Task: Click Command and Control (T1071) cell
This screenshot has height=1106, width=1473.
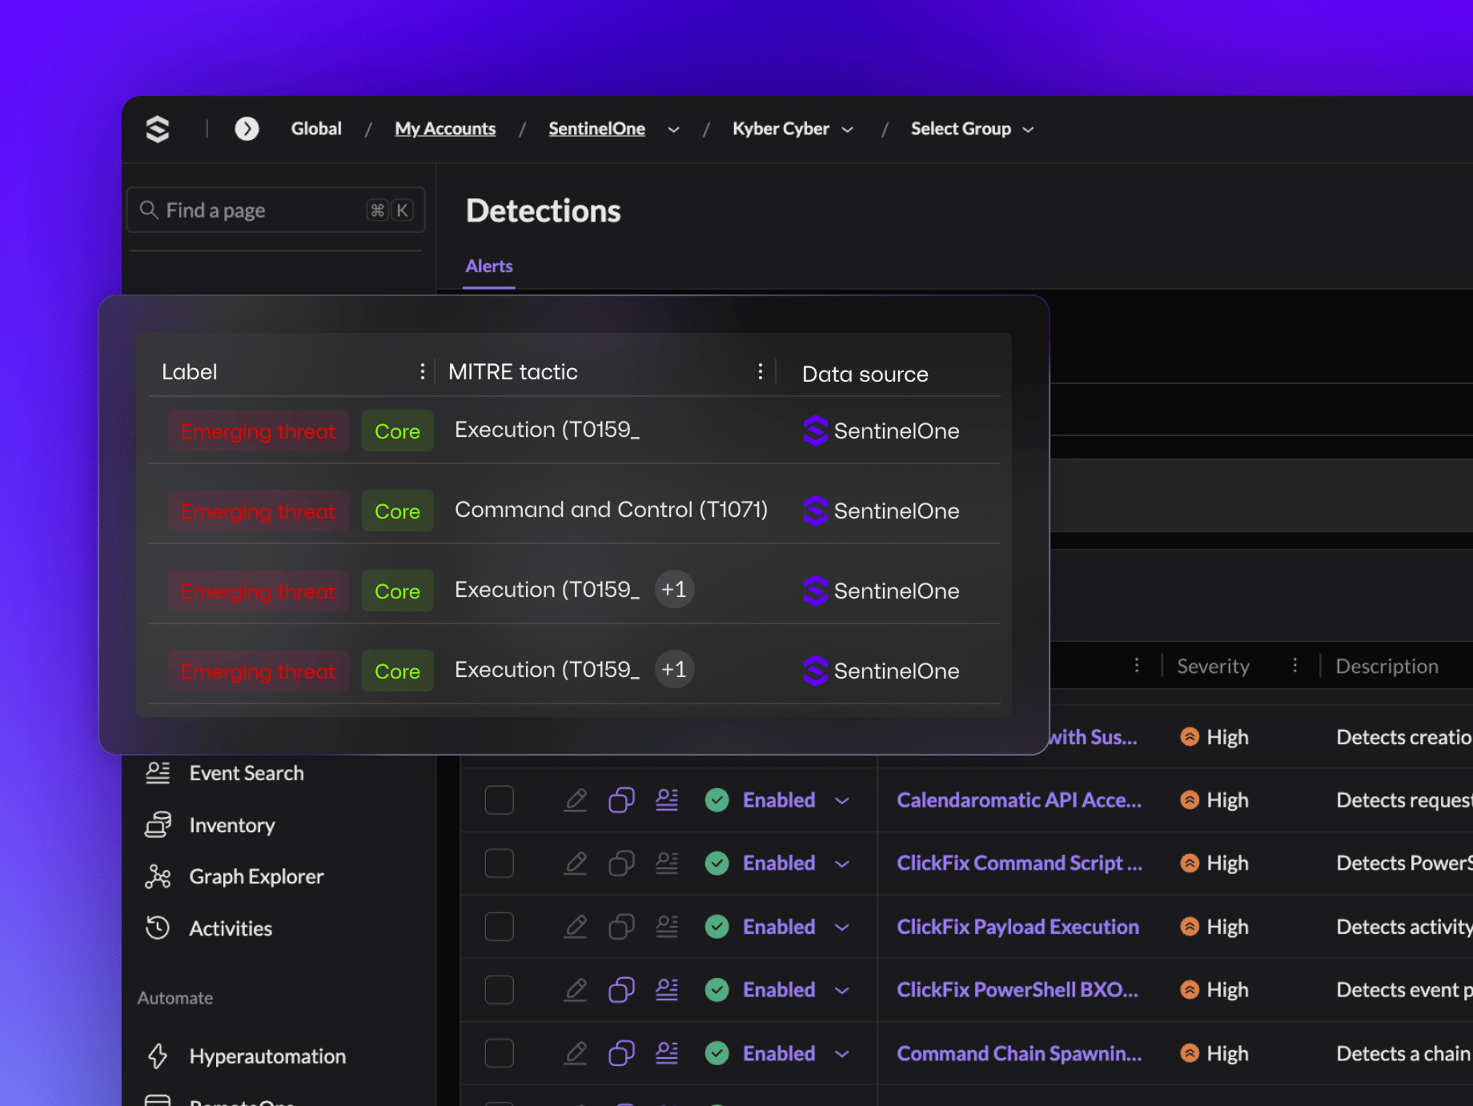Action: pos(610,509)
